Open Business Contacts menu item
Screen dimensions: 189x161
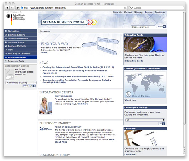point(20,46)
